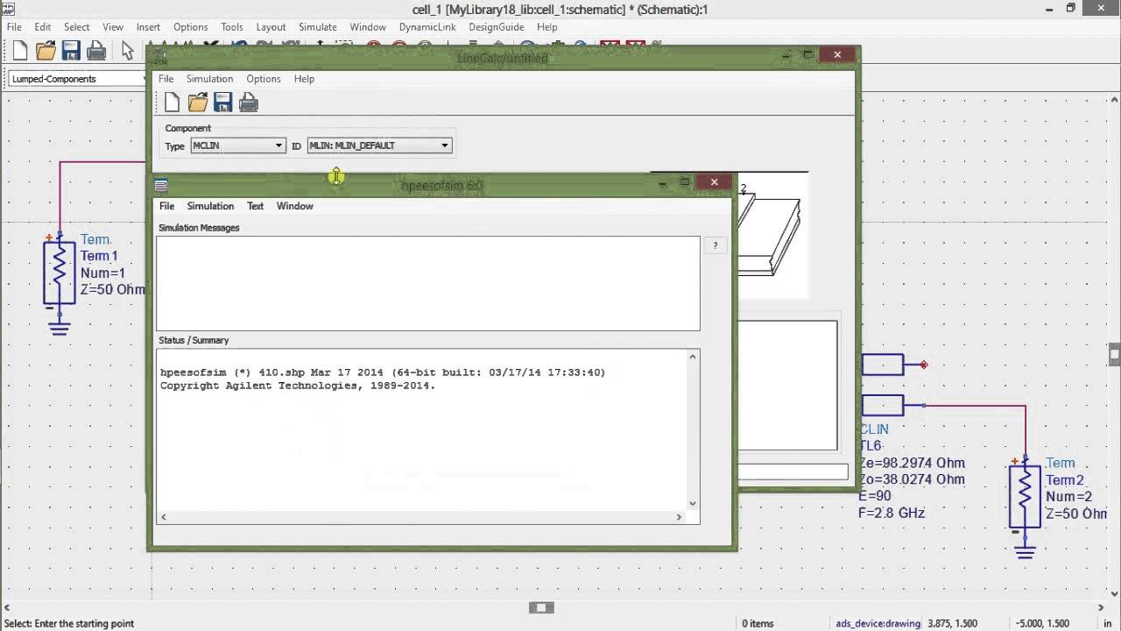The height and width of the screenshot is (631, 1121).
Task: Click the 'in' units entry in status bar
Action: coord(1108,623)
